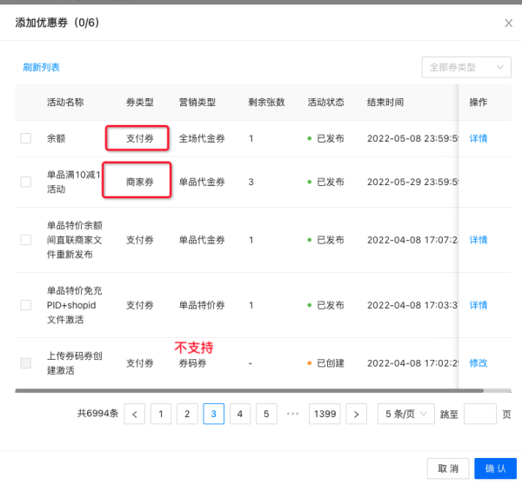Click dialog title 添加优惠券（0/6）
The width and height of the screenshot is (522, 485).
pos(57,23)
